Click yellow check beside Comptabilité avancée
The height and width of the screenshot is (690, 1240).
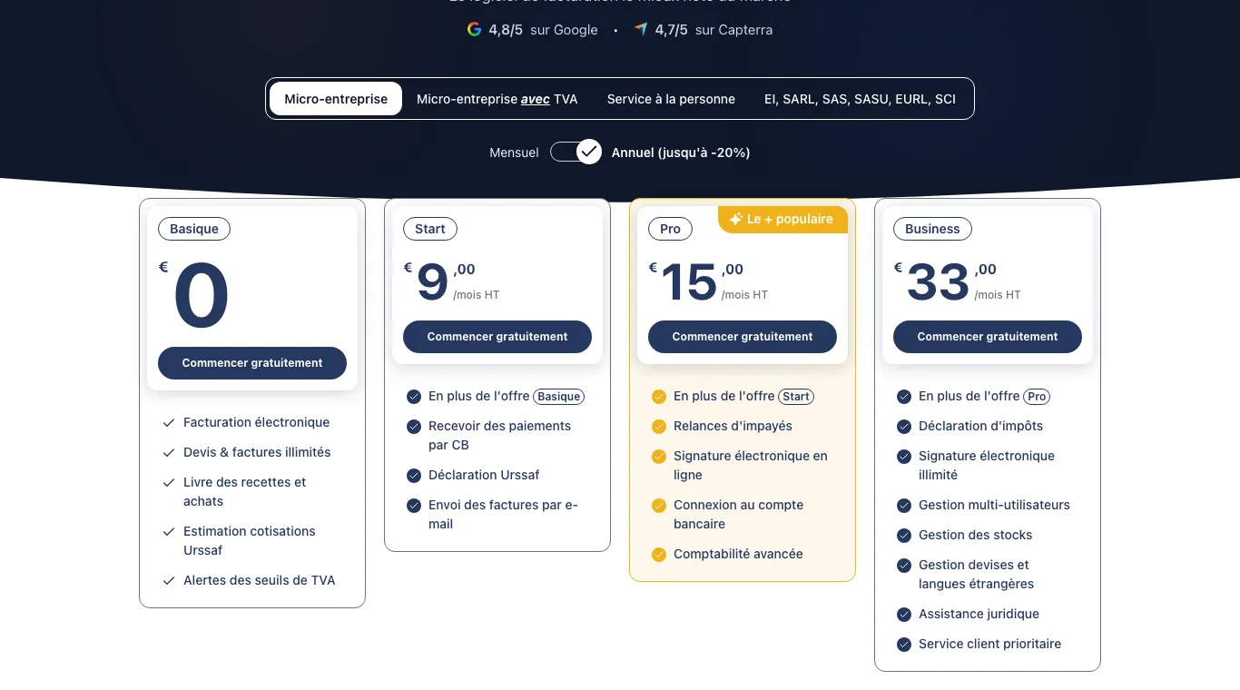tap(659, 555)
